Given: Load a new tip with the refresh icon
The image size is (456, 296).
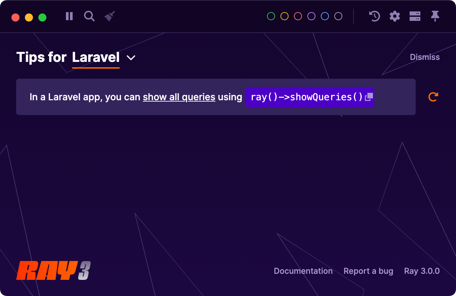Looking at the screenshot, I should click(x=433, y=97).
